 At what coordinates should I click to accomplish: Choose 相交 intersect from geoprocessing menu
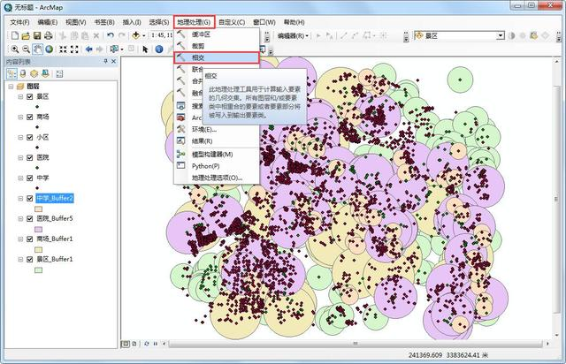coord(216,57)
